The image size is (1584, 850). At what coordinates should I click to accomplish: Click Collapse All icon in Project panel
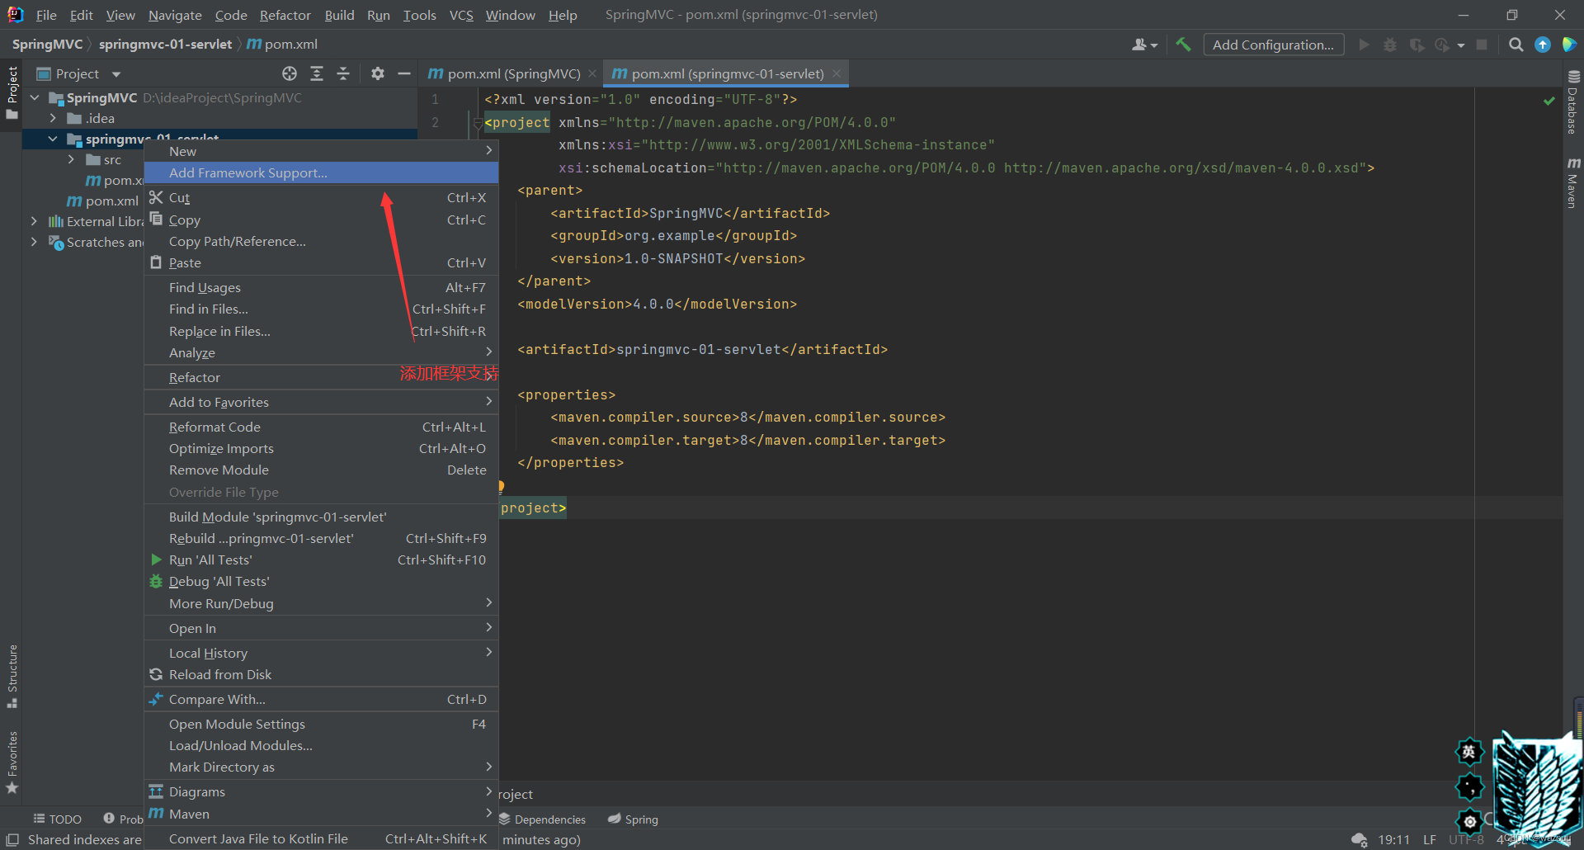(x=343, y=73)
